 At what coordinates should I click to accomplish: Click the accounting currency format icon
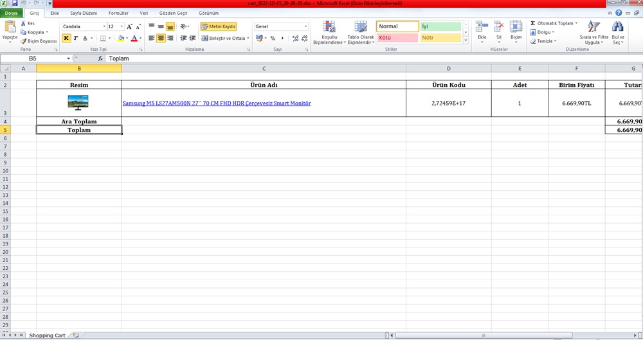coord(259,38)
